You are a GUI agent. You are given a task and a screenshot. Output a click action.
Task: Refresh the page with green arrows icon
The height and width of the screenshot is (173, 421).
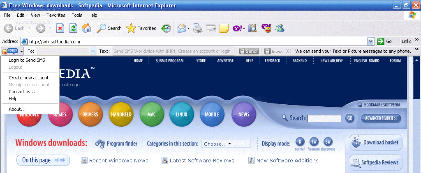coord(73,28)
